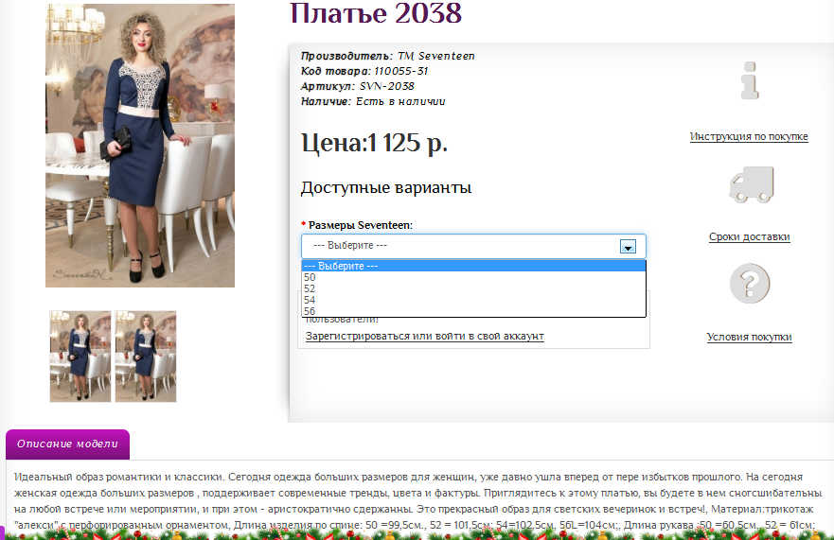
Task: Open the main dress product photo
Action: (140, 146)
